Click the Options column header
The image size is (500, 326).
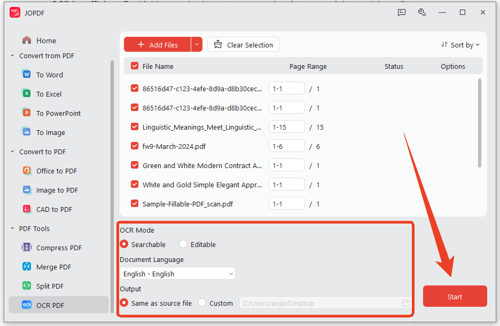click(x=453, y=66)
